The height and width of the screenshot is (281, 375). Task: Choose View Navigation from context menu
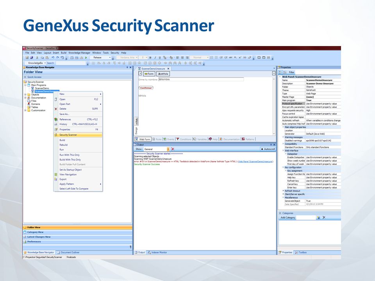(x=78, y=174)
